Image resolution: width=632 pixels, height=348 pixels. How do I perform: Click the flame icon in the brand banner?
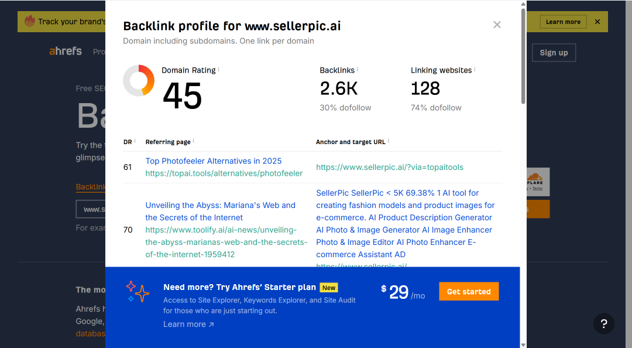click(x=30, y=21)
